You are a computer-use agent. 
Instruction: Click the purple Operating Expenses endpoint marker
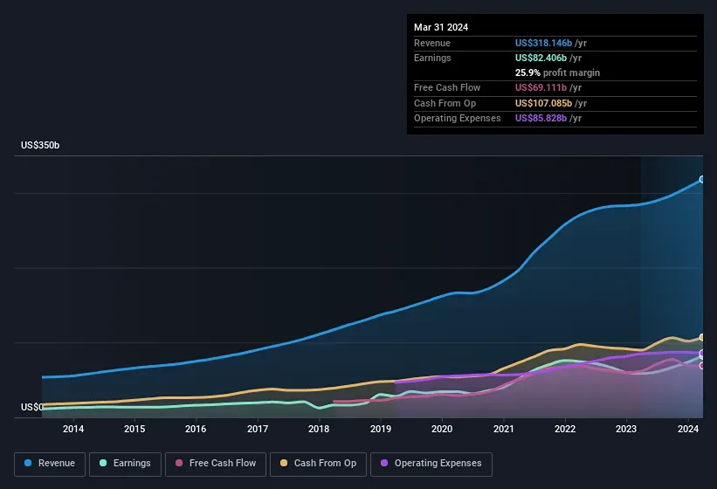pyautogui.click(x=701, y=353)
